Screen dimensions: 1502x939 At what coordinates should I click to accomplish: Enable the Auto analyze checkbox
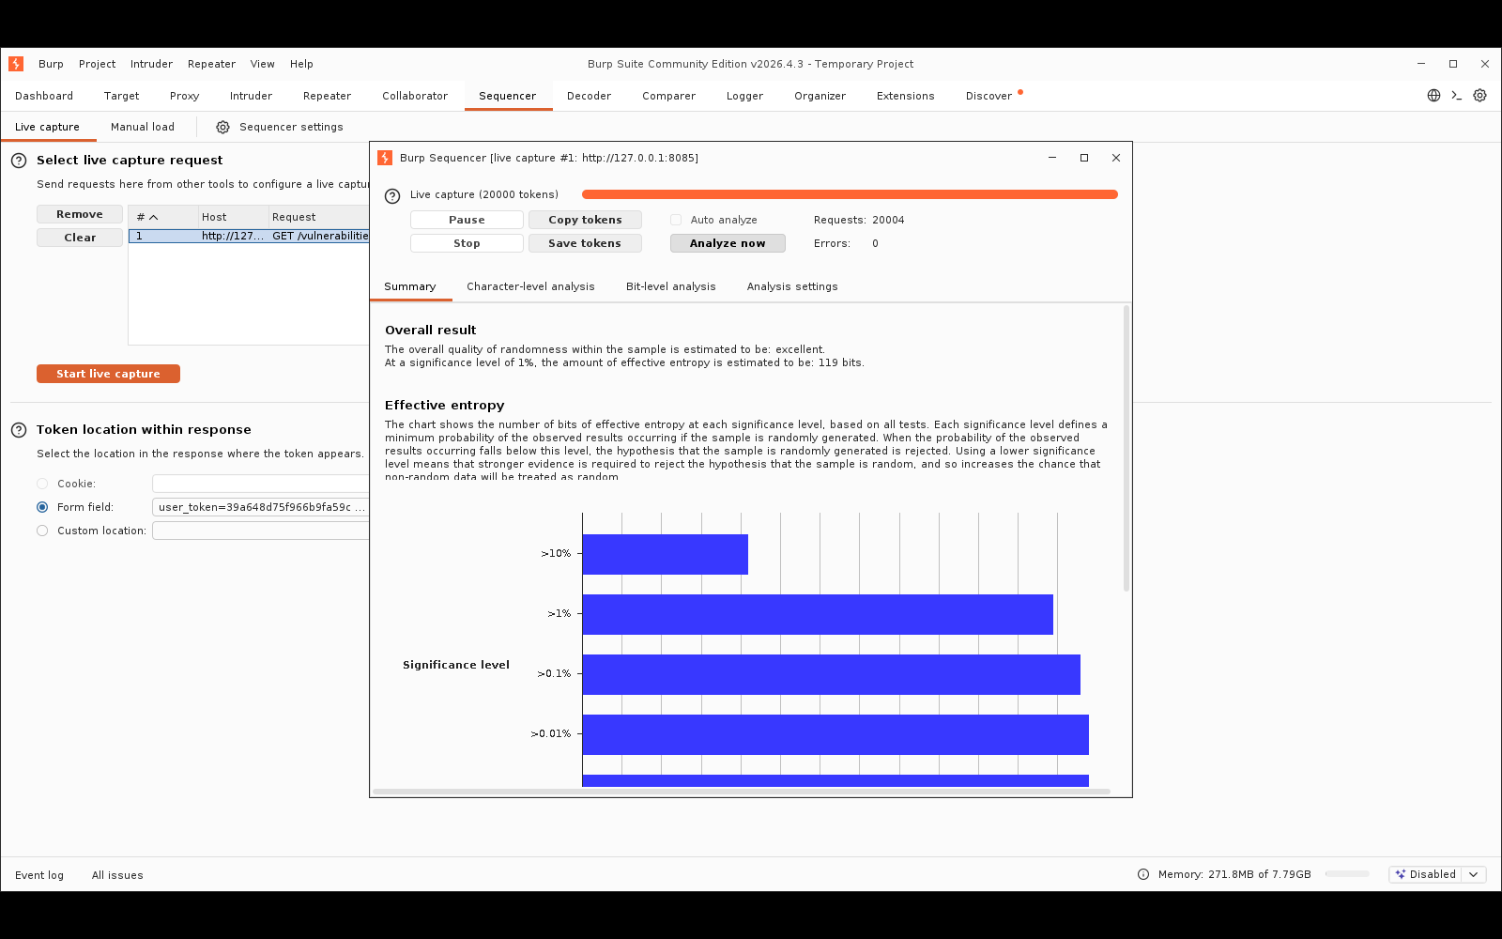click(x=676, y=220)
